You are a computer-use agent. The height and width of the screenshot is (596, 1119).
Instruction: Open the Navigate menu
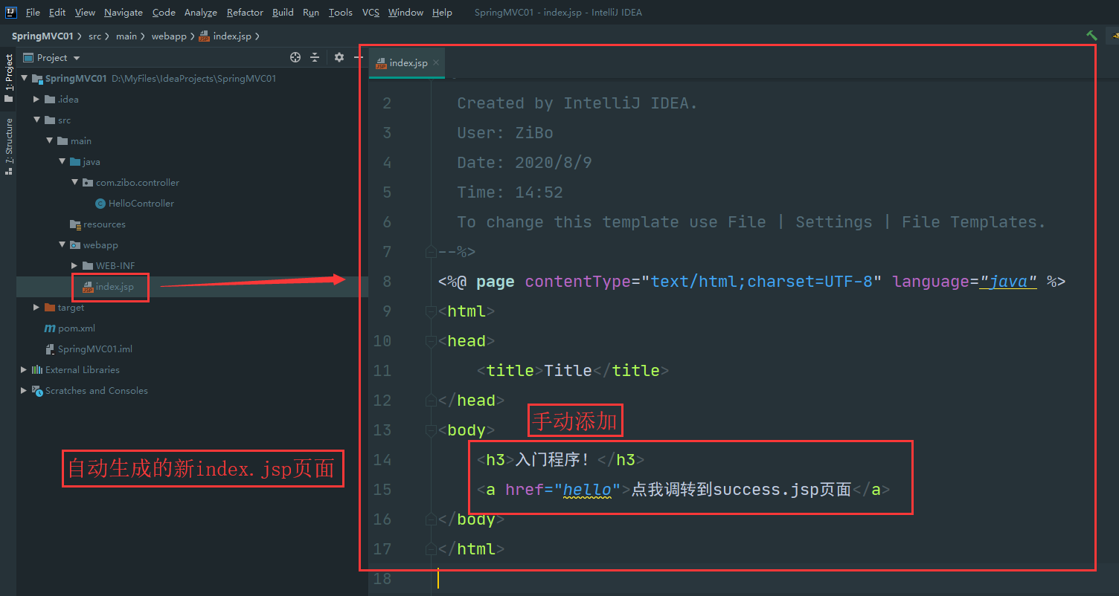point(124,13)
